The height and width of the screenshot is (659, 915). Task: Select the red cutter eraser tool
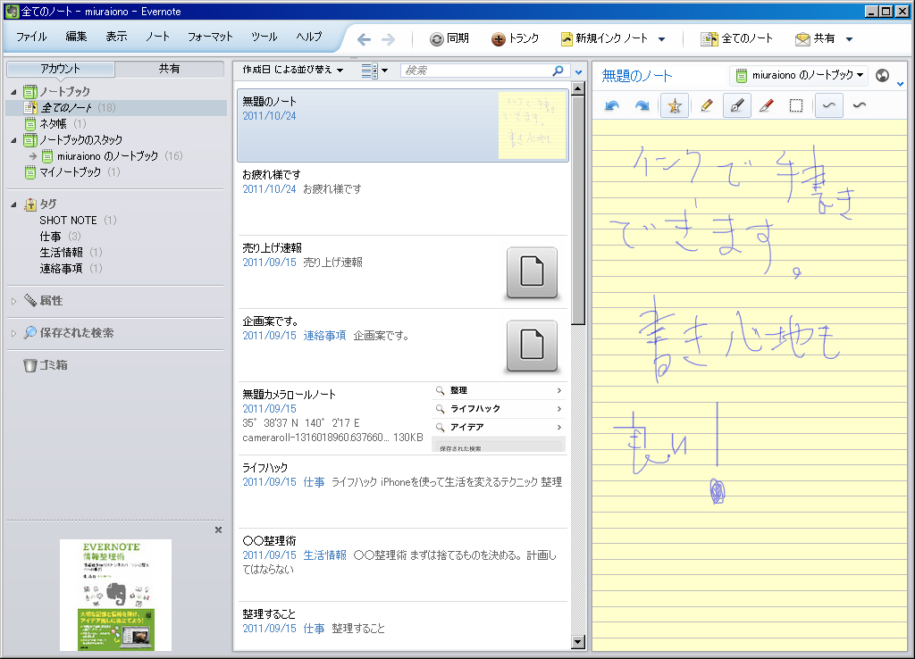[x=766, y=105]
